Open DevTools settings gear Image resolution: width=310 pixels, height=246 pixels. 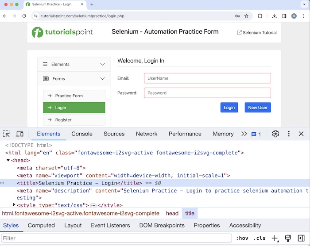click(275, 134)
